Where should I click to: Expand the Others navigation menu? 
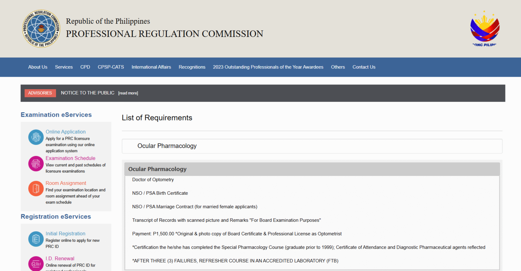click(338, 67)
